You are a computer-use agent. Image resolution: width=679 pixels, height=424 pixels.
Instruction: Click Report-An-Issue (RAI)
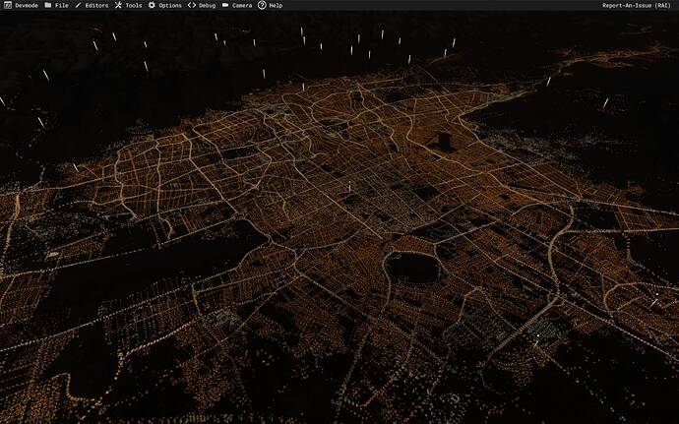(x=636, y=5)
